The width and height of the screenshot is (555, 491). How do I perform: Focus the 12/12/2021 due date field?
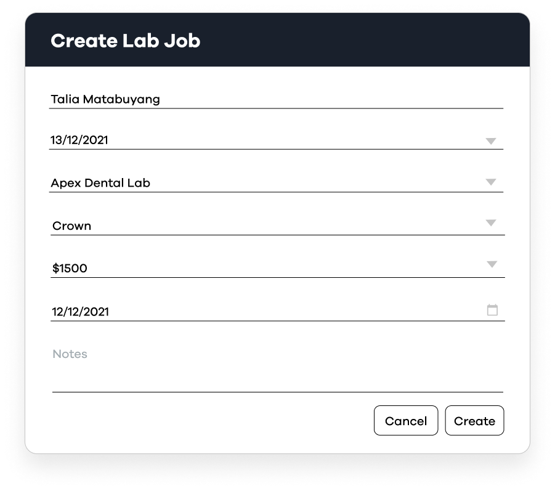point(277,312)
